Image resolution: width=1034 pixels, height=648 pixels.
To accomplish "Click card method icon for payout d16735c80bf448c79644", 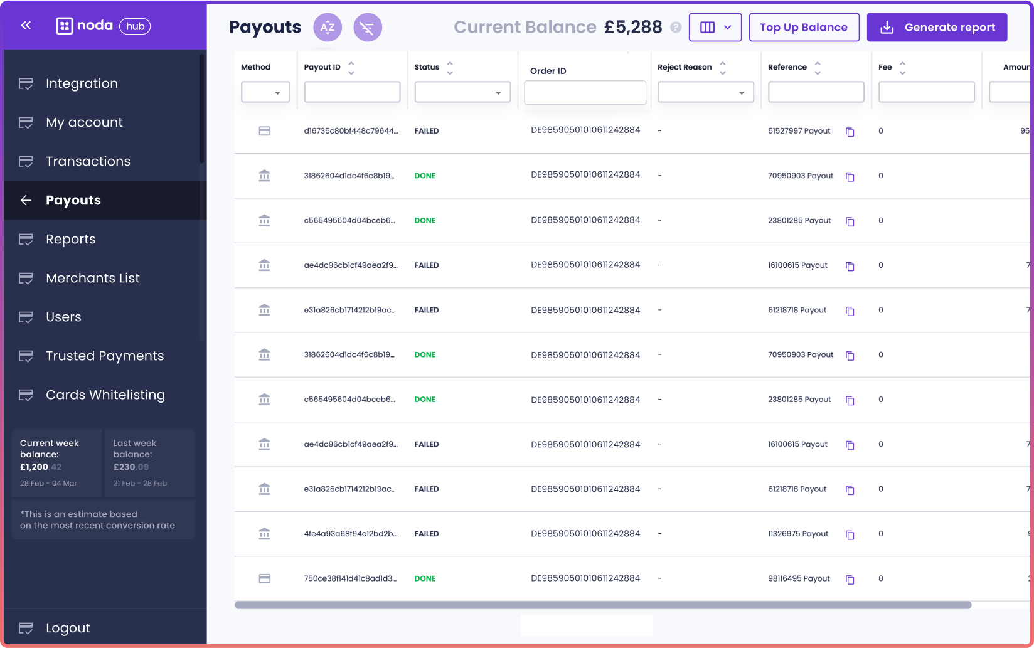I will point(265,131).
